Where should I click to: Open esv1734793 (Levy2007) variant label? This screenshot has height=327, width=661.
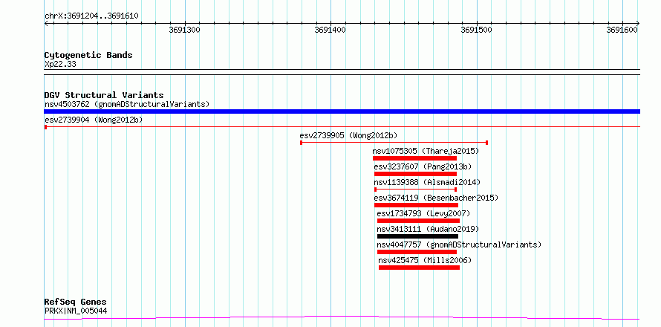(x=423, y=213)
